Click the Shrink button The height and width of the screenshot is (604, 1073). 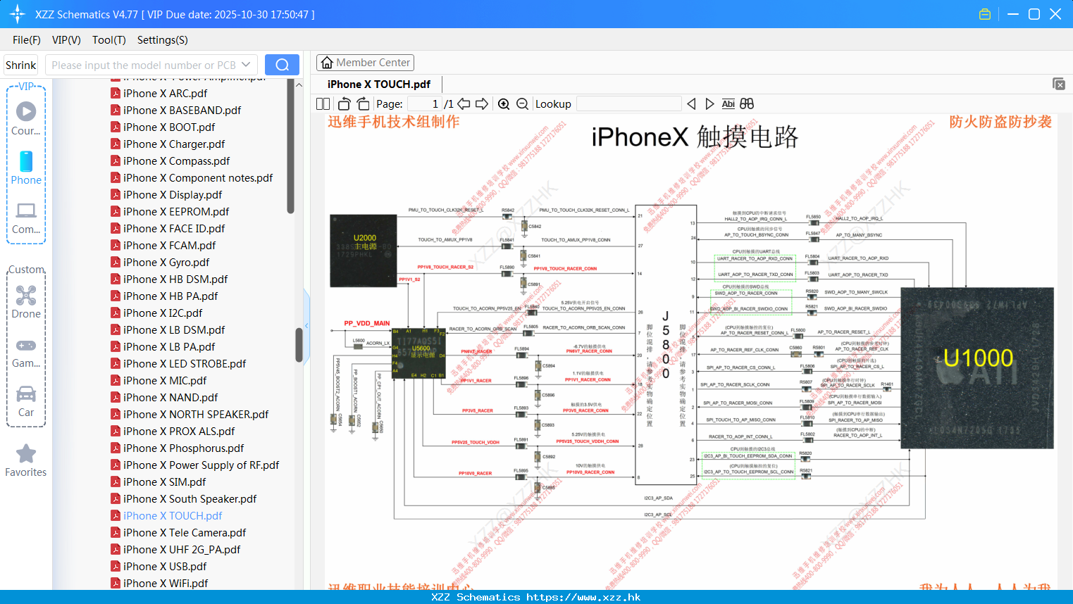(20, 65)
